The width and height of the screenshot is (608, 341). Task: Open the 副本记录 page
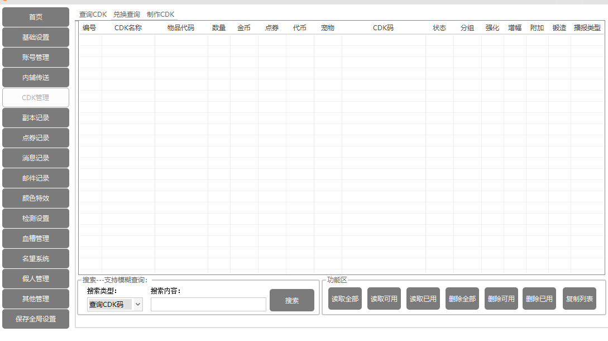[36, 118]
